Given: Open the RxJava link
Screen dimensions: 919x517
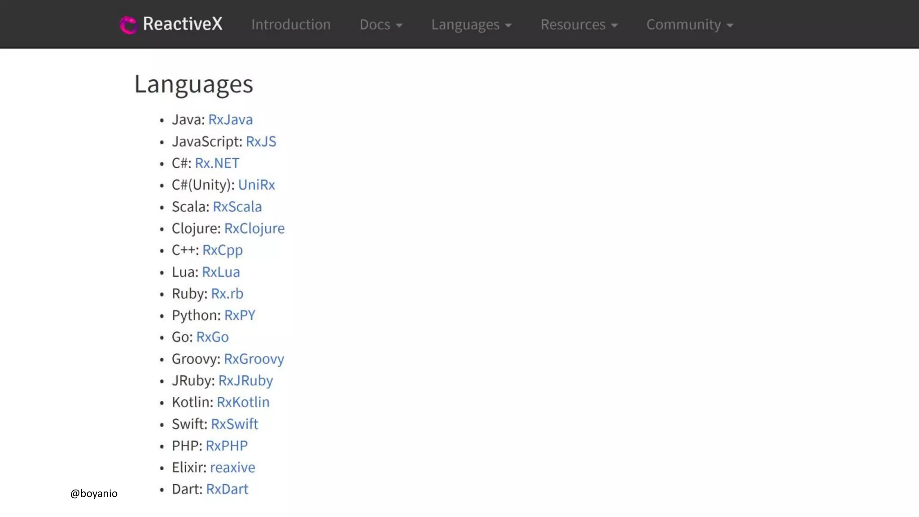Looking at the screenshot, I should [x=230, y=120].
